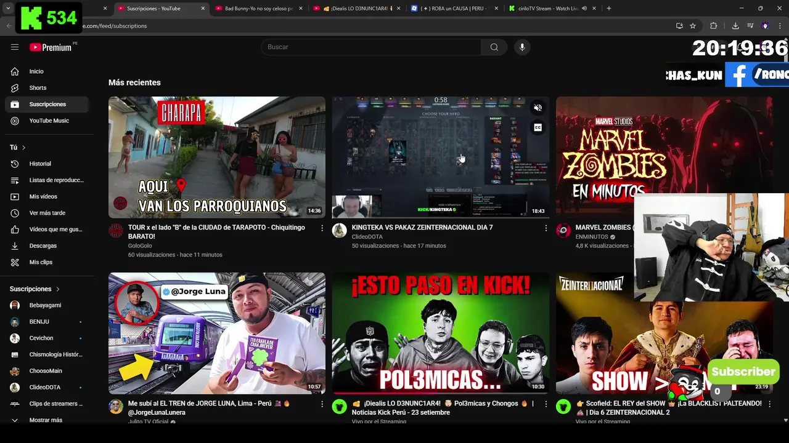The height and width of the screenshot is (443, 789).
Task: Bookmark this page with star icon
Action: coord(693,26)
